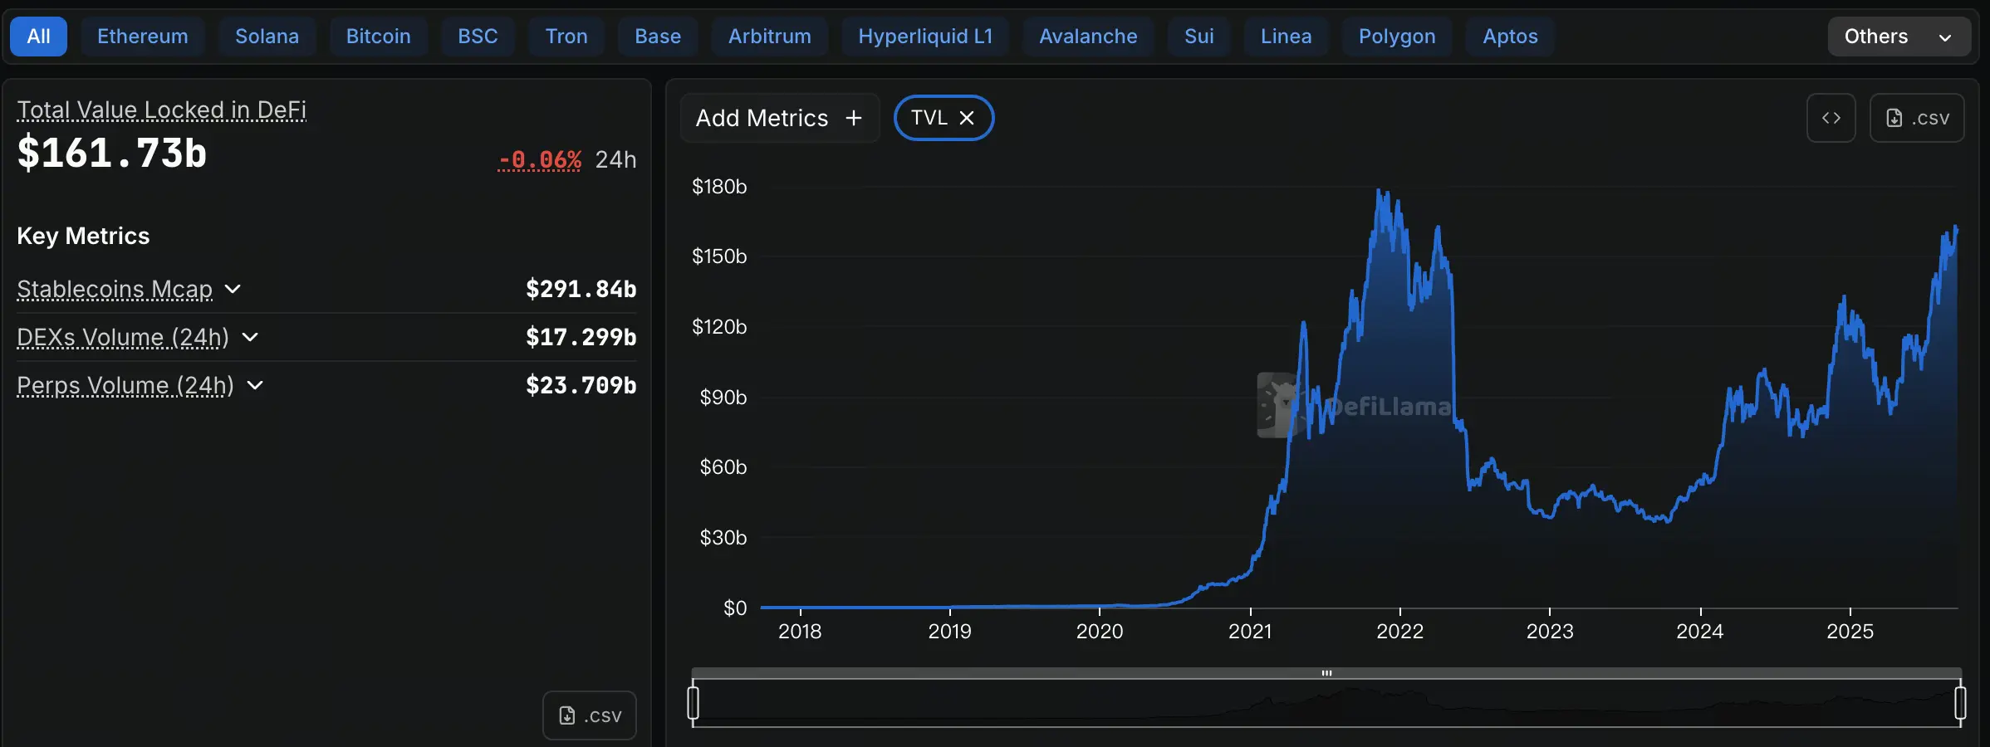Click the left handle of range slider
Image resolution: width=1990 pixels, height=747 pixels.
click(x=694, y=703)
